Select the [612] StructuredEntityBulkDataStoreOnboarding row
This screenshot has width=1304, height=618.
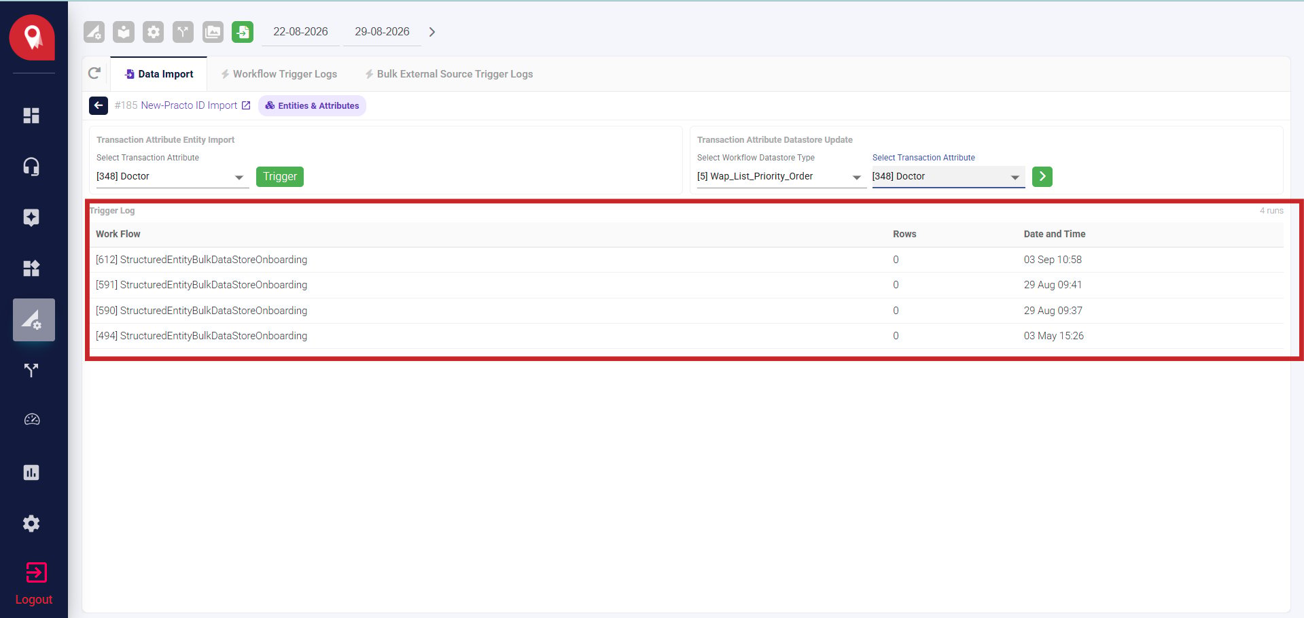pyautogui.click(x=686, y=260)
